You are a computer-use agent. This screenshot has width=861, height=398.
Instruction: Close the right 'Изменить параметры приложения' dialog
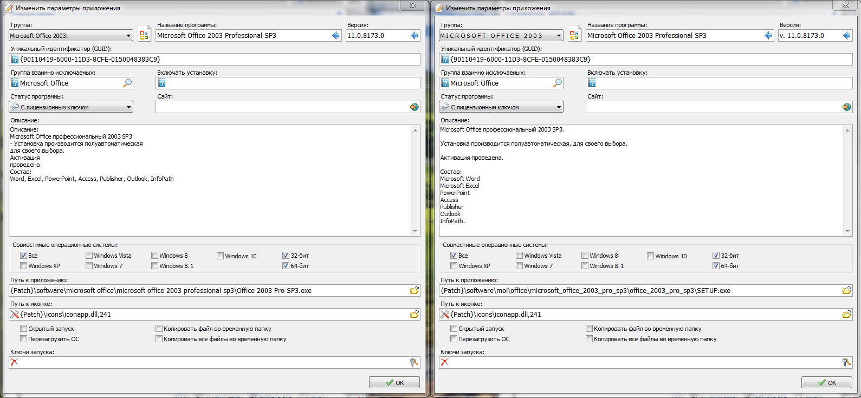(x=845, y=5)
